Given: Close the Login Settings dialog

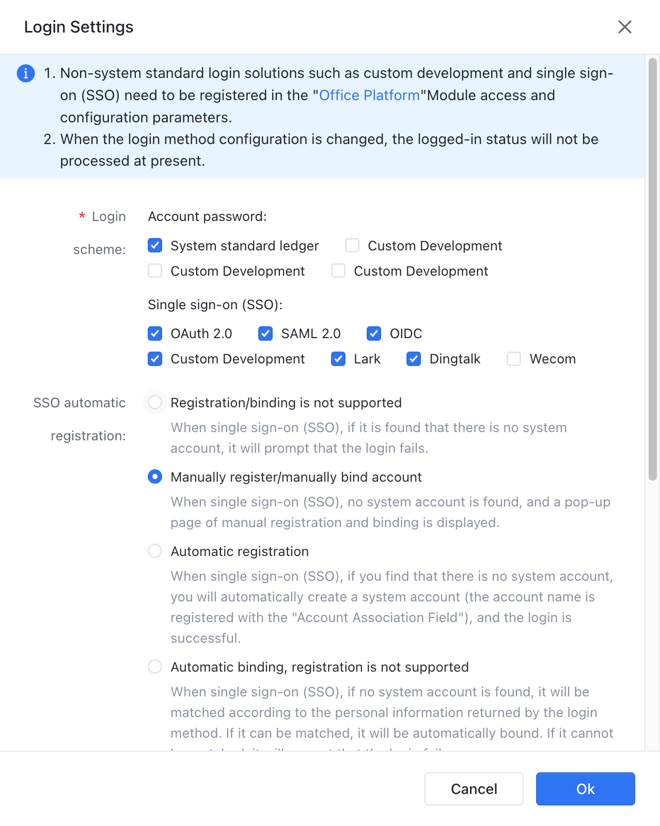Looking at the screenshot, I should click(x=625, y=27).
